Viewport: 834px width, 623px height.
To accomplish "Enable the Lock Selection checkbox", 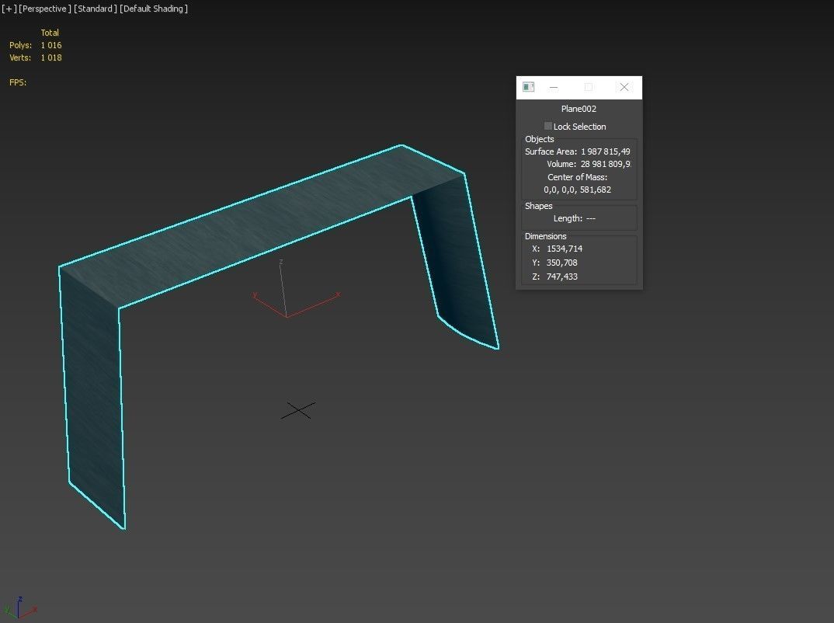I will pos(547,126).
